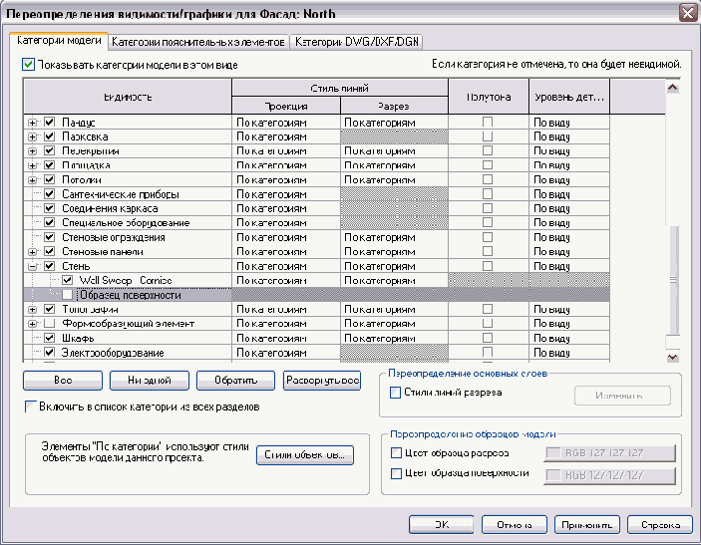Select the Образец поверхности row label
The image size is (701, 545).
pos(130,295)
